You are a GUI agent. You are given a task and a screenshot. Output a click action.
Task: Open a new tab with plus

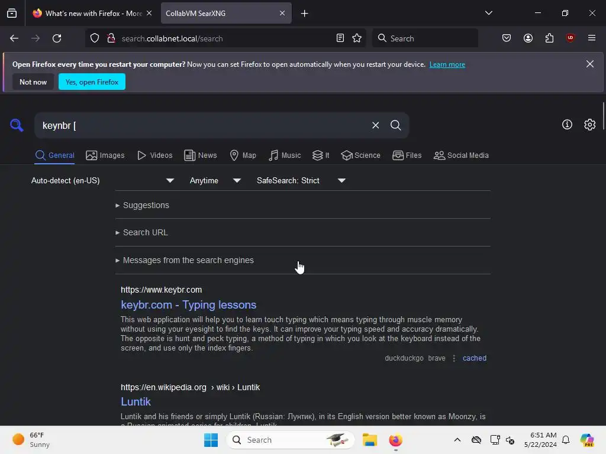pyautogui.click(x=305, y=14)
